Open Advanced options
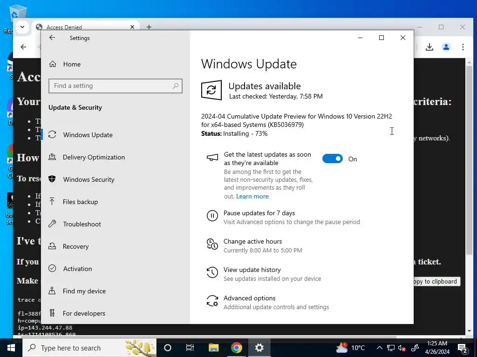Viewport: 477px width, 357px height. 250,298
